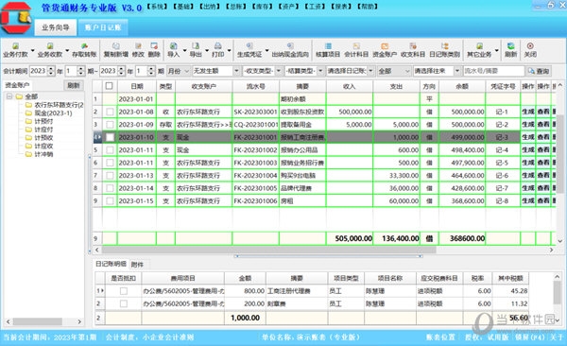The height and width of the screenshot is (346, 567).
Task: Click the 存取转账 toolbar icon
Action: click(x=84, y=50)
